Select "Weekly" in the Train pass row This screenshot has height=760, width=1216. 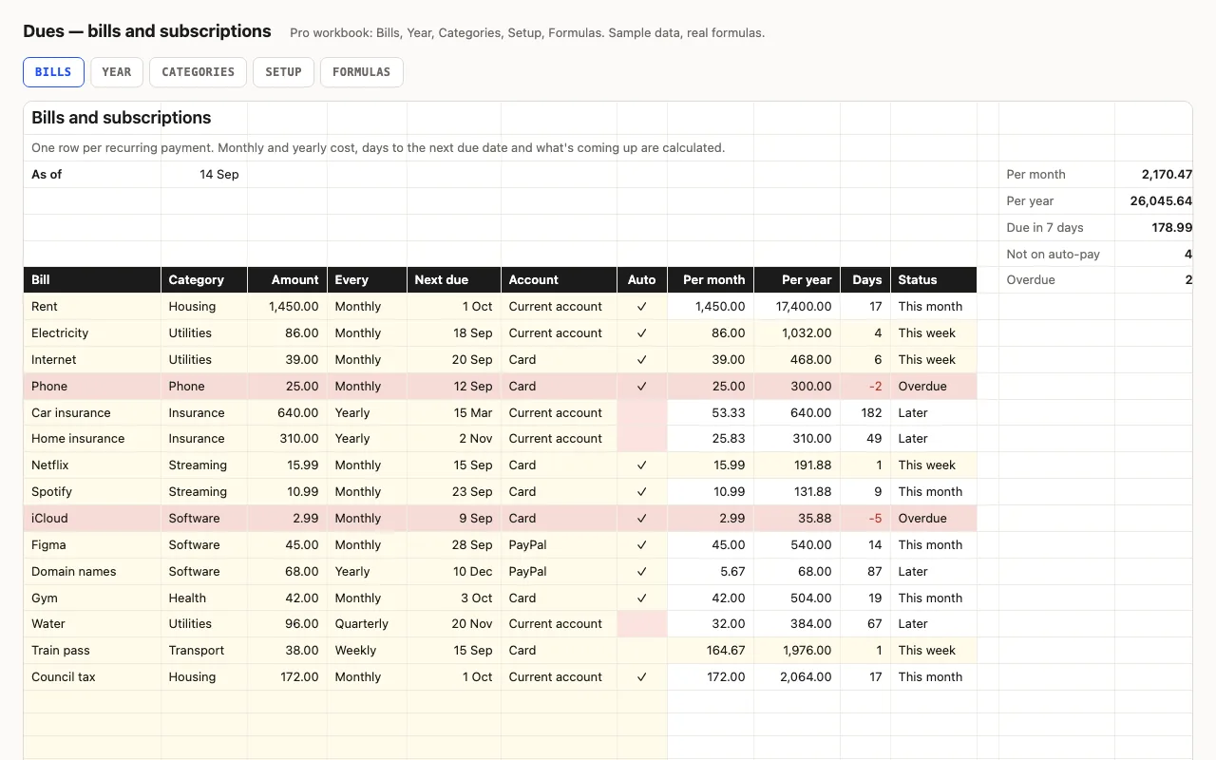coord(367,651)
